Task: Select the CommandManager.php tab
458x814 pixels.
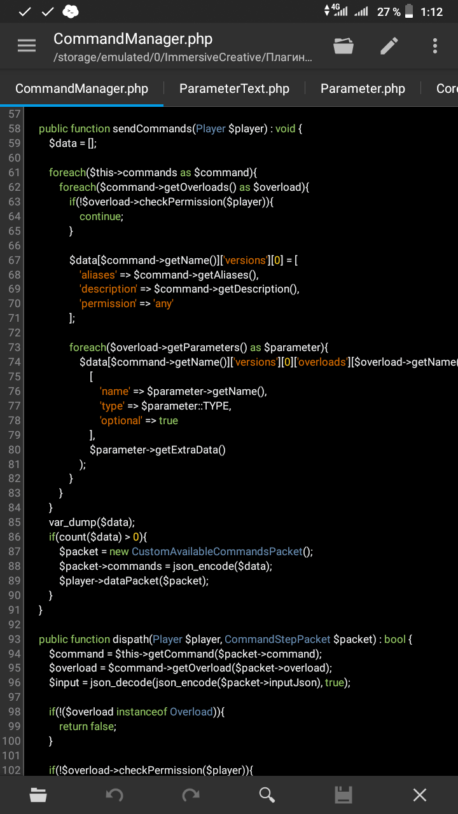Action: pyautogui.click(x=81, y=88)
